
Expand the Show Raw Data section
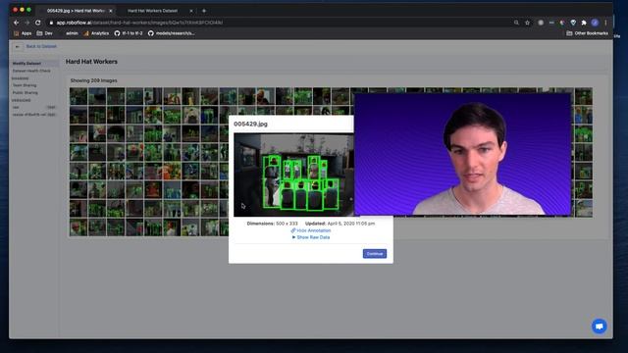[x=311, y=237]
